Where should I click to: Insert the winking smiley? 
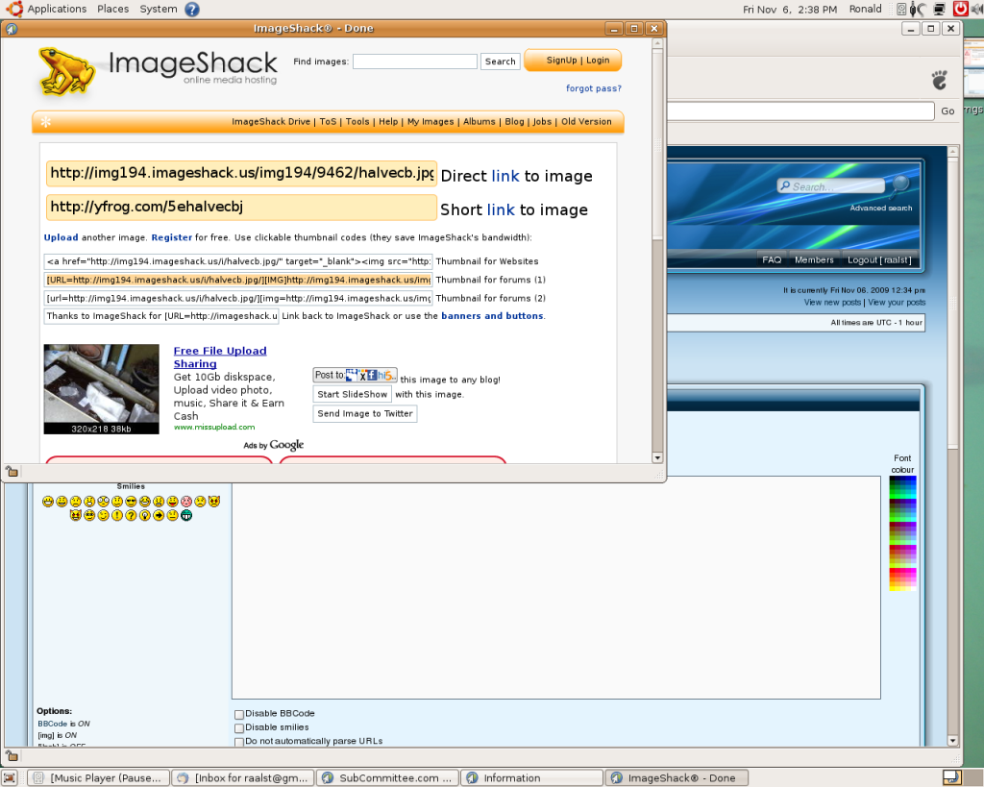coord(103,515)
